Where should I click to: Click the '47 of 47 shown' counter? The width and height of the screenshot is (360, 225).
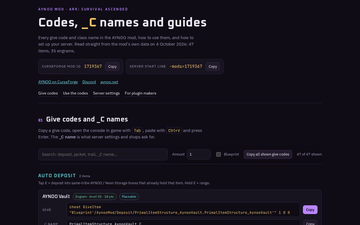coord(309,154)
